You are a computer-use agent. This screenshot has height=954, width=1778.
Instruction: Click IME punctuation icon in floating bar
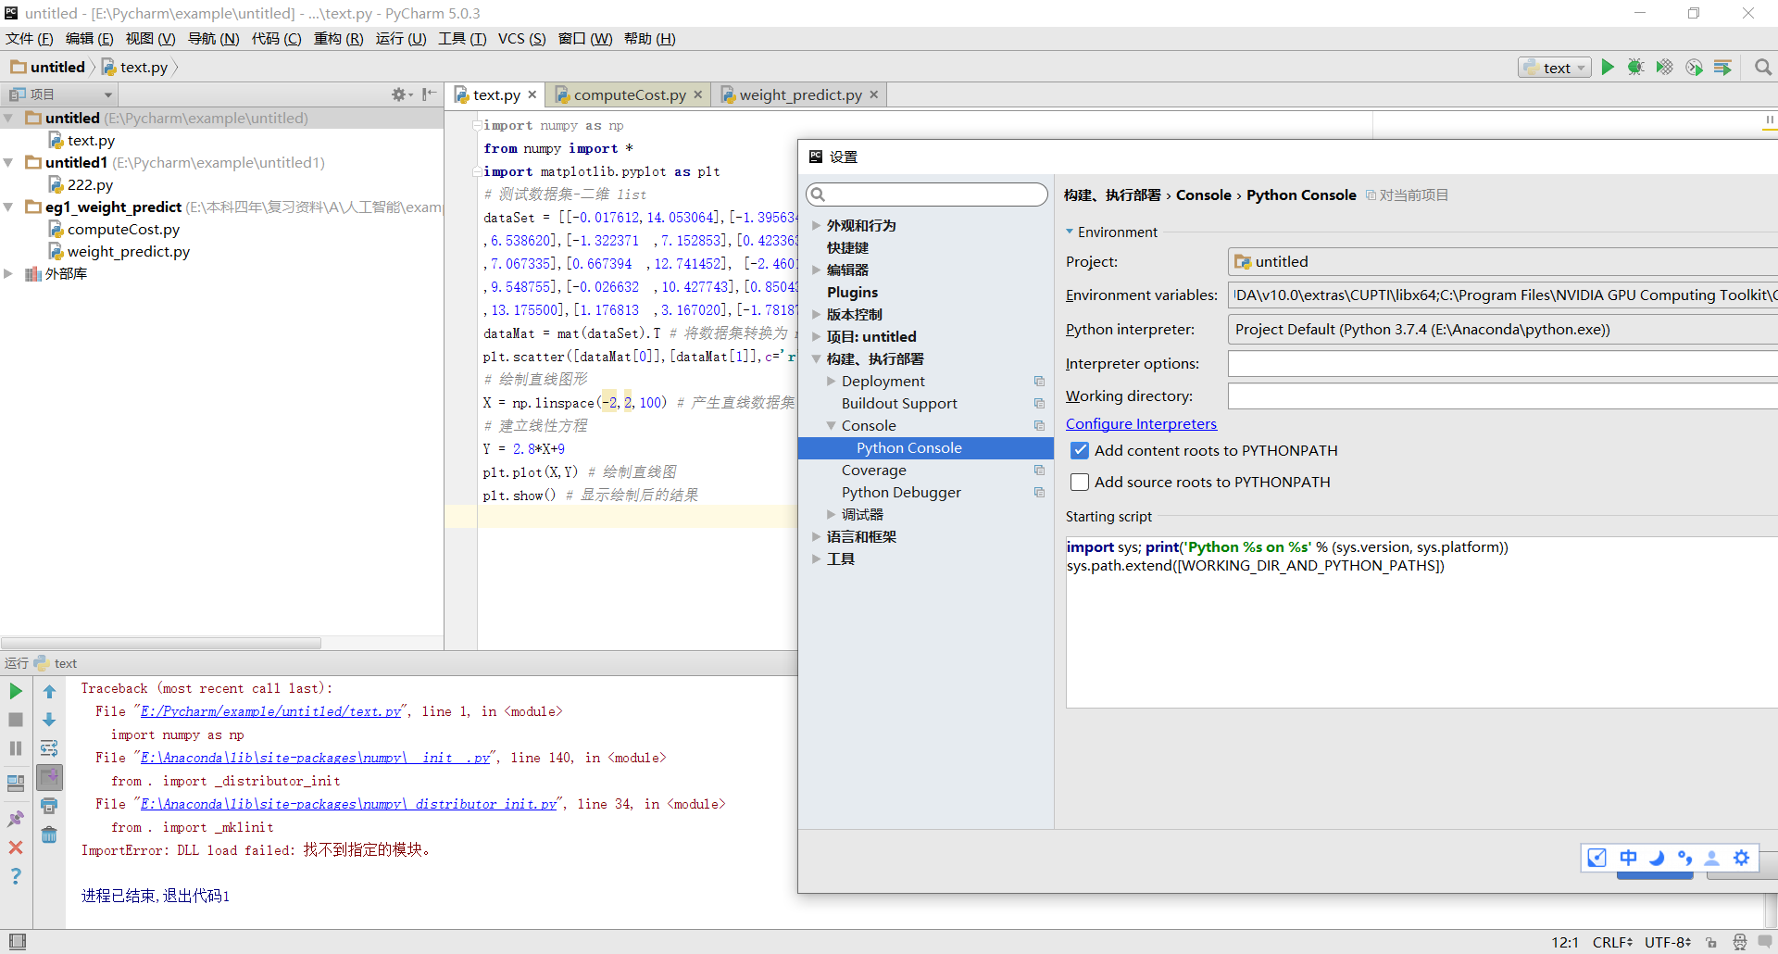coord(1684,858)
